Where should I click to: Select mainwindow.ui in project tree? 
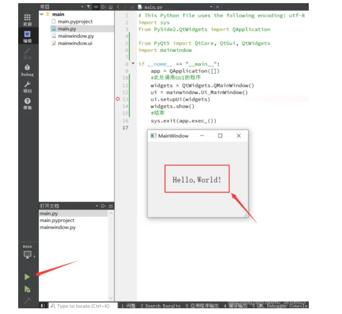[75, 43]
